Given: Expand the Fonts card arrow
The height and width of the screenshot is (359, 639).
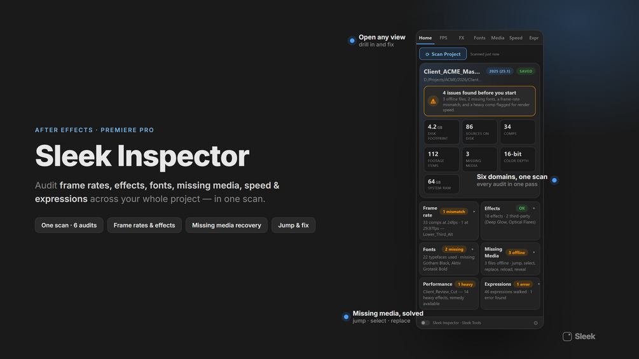Looking at the screenshot, I should pyautogui.click(x=472, y=250).
